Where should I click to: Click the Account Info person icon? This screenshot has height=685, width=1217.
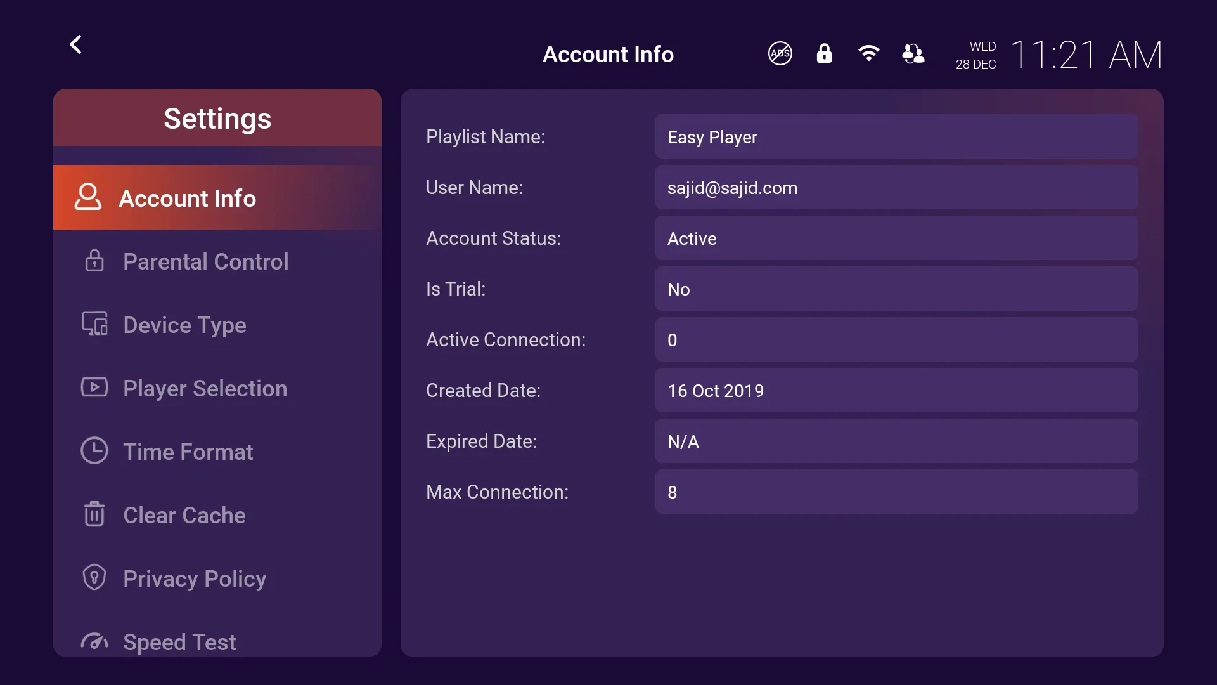[88, 197]
